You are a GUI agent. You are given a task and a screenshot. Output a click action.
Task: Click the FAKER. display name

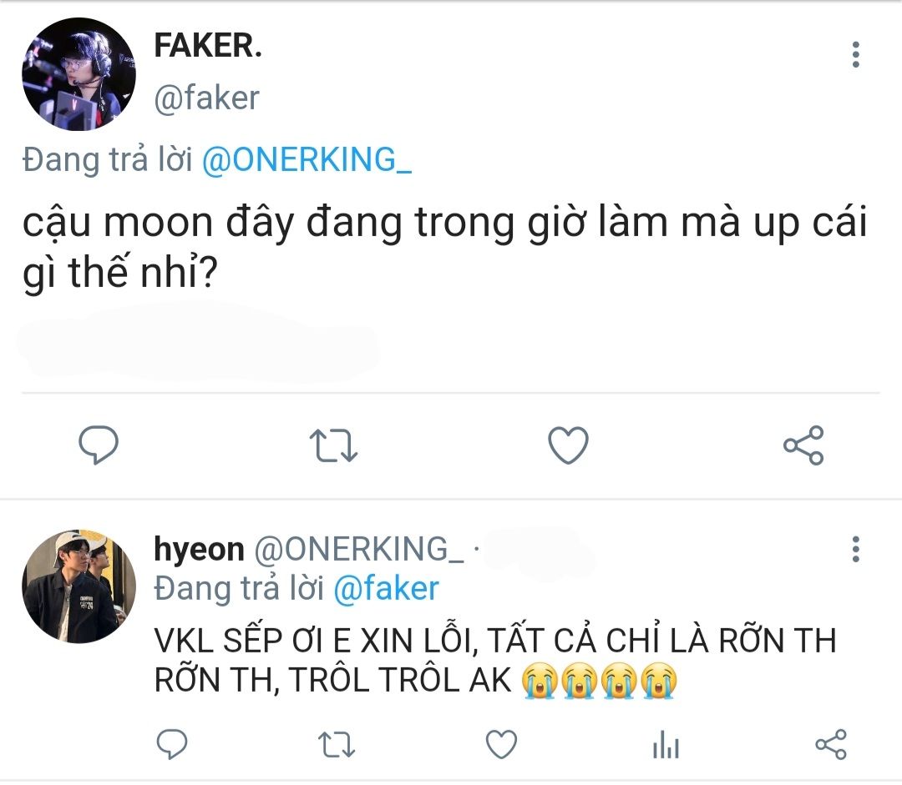coord(208,47)
